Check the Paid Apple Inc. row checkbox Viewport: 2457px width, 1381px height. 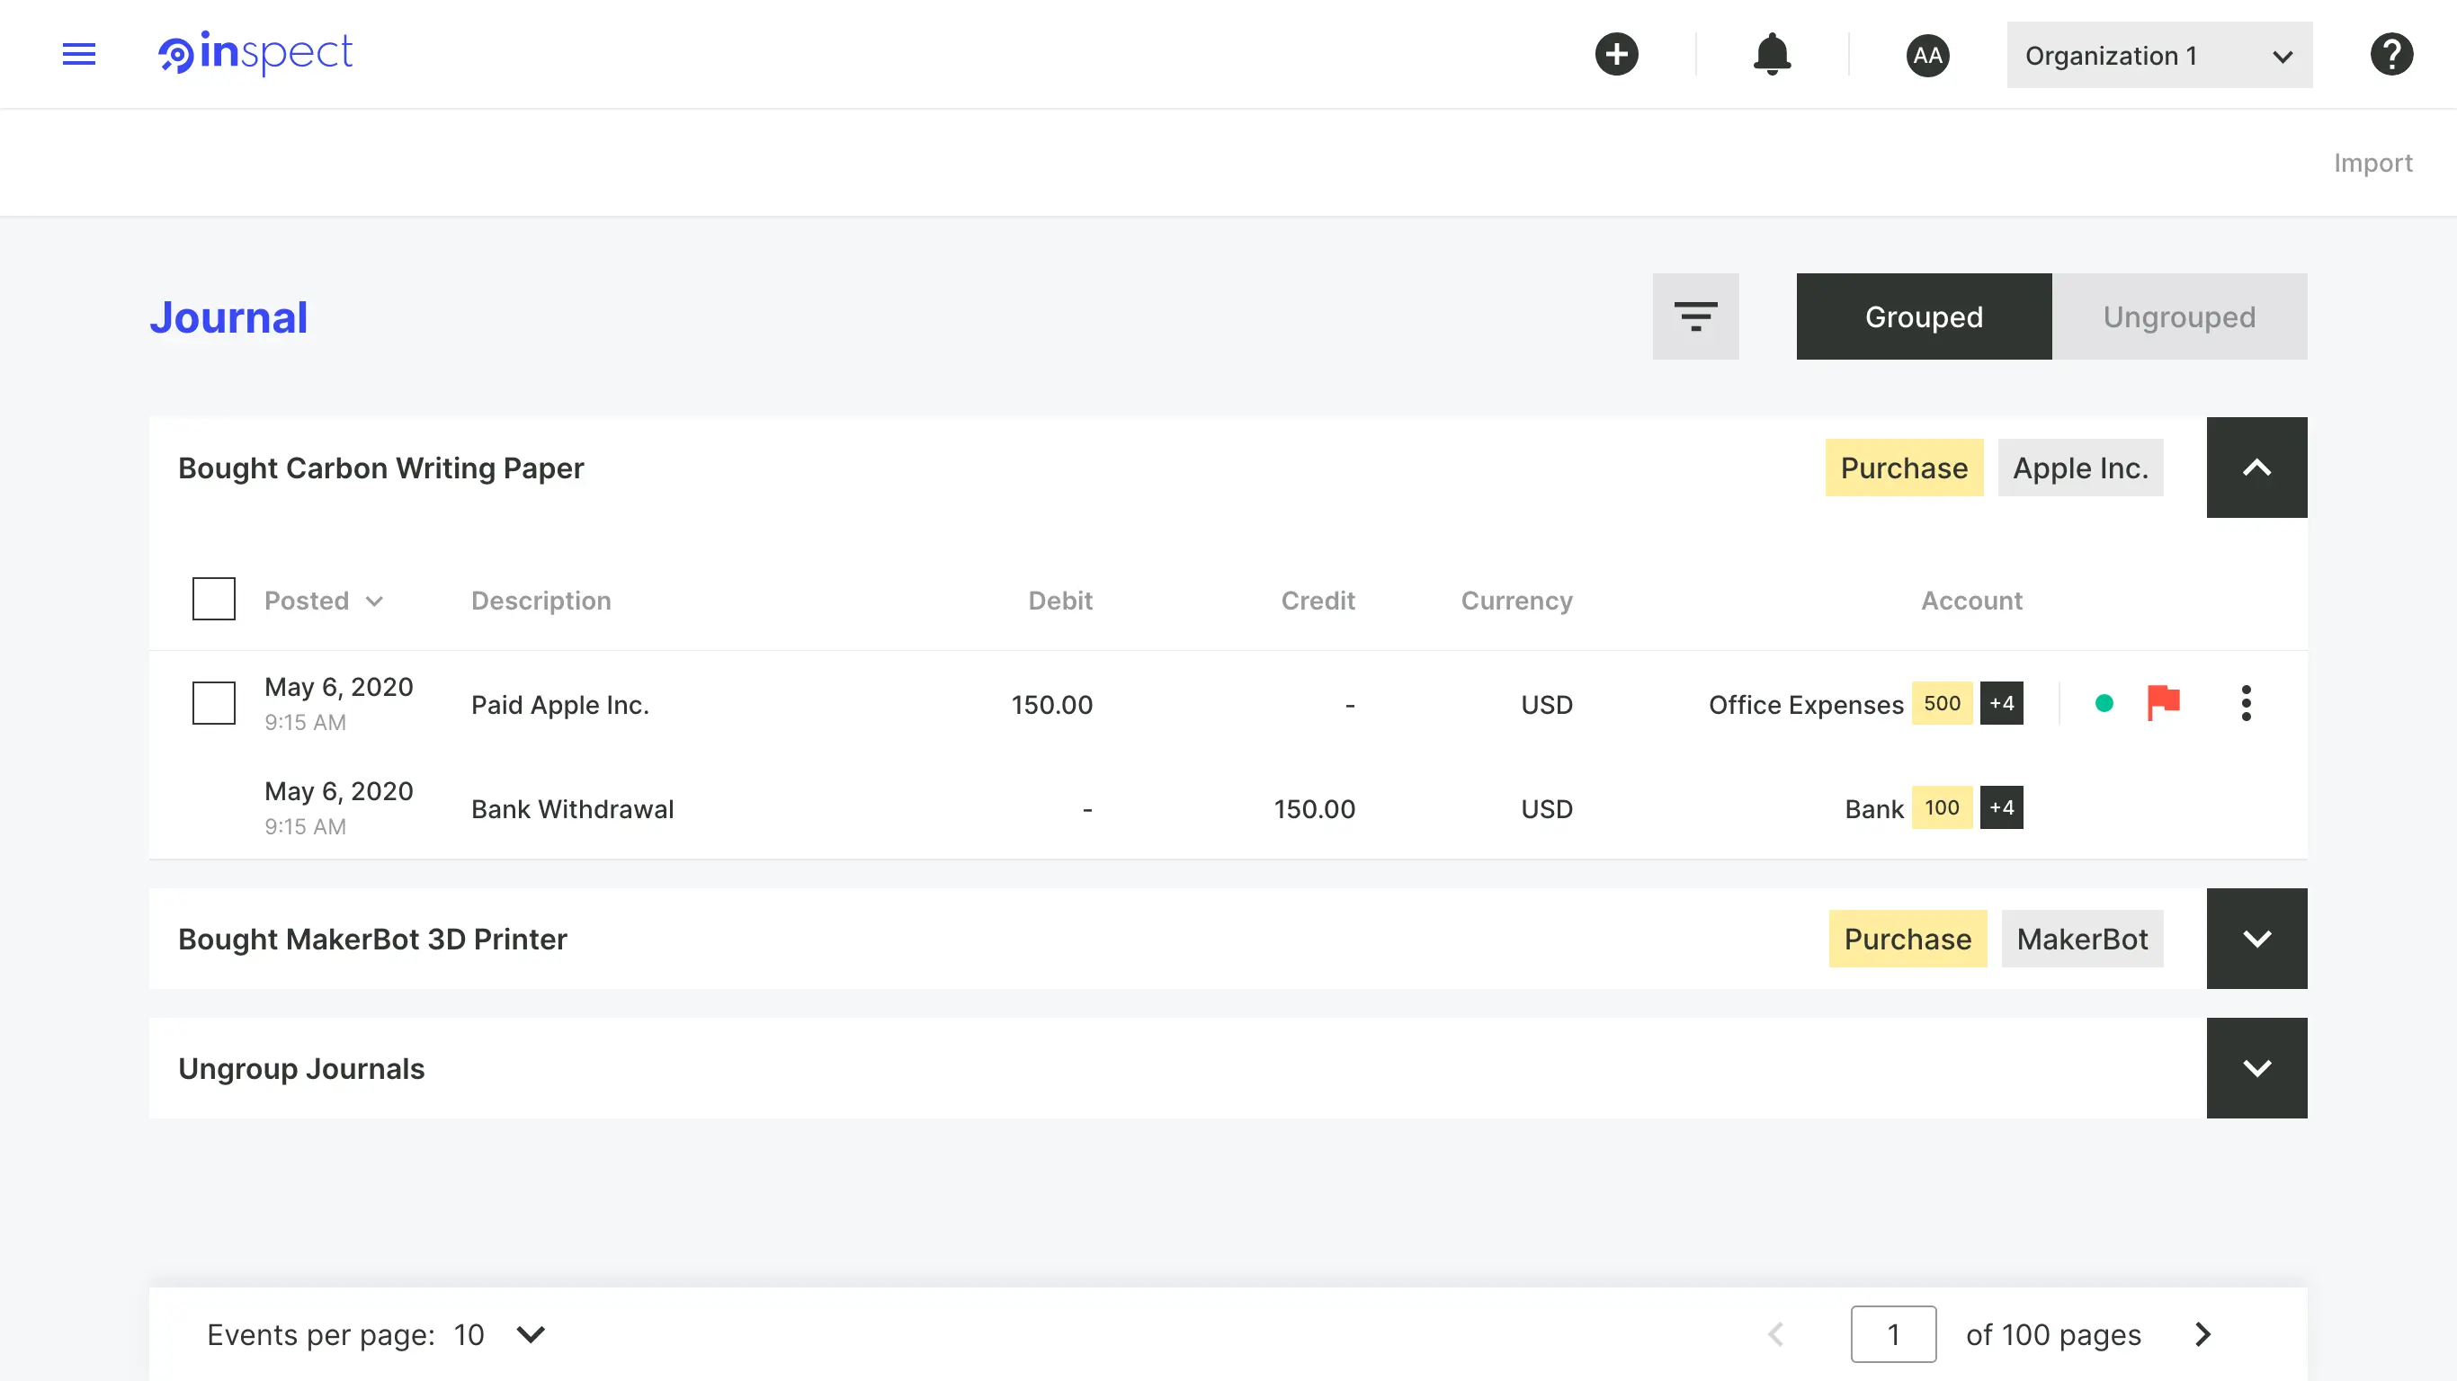tap(214, 703)
